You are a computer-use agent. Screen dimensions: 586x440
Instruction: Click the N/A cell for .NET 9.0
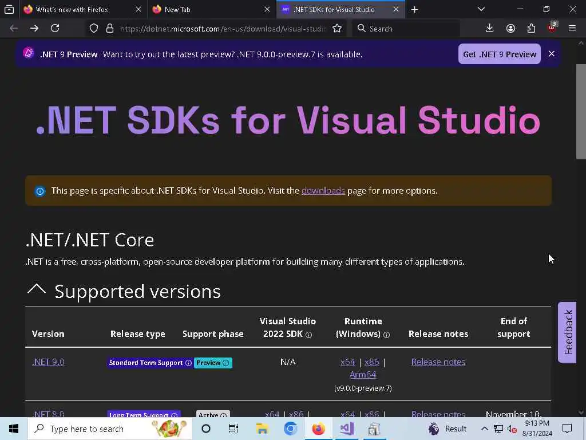tap(288, 362)
